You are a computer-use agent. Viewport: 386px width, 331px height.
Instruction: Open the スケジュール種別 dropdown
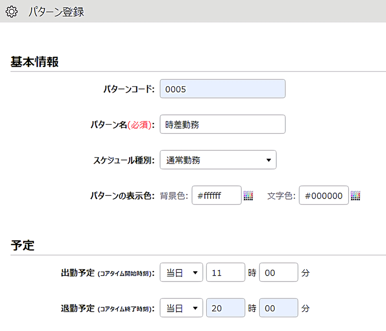tap(218, 160)
